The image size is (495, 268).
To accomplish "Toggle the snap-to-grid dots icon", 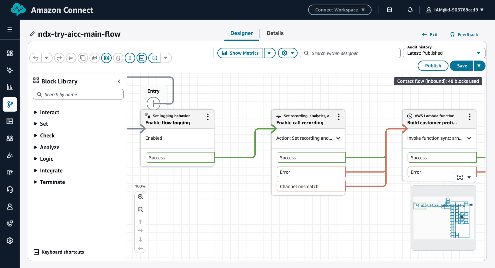I will coord(130,58).
